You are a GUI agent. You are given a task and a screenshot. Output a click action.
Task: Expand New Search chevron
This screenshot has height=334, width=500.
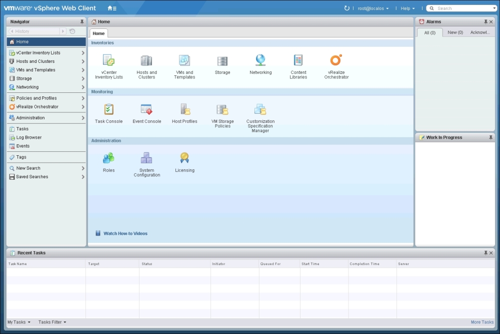83,168
